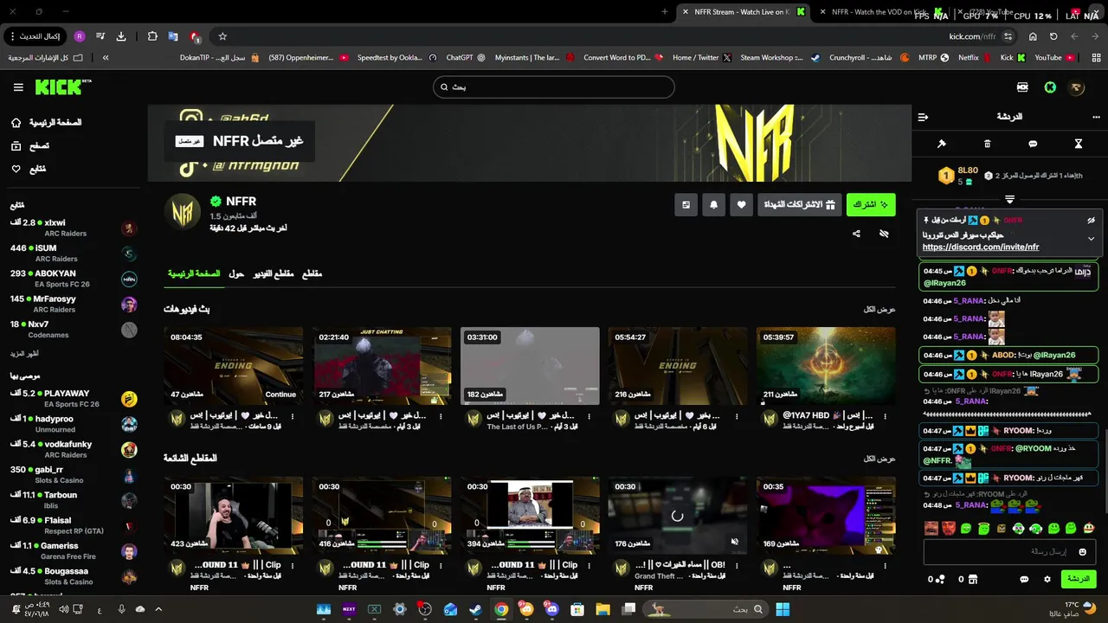Click the Kick profile avatar in header

[x=1077, y=87]
